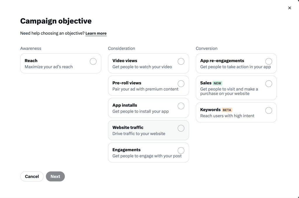Screen dimensions: 299x198
Task: Select App re-engagements radio button
Action: tap(269, 61)
